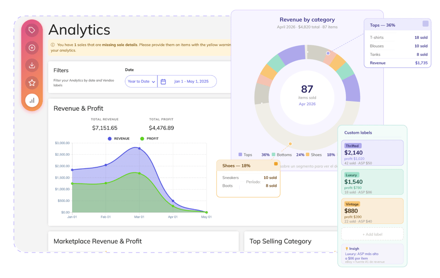Click the Boots row in Shoes tooltip
This screenshot has height=278, width=440.
click(x=249, y=186)
